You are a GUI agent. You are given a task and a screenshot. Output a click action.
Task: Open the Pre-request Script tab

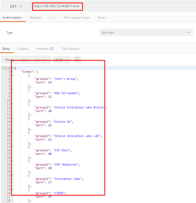[77, 18]
